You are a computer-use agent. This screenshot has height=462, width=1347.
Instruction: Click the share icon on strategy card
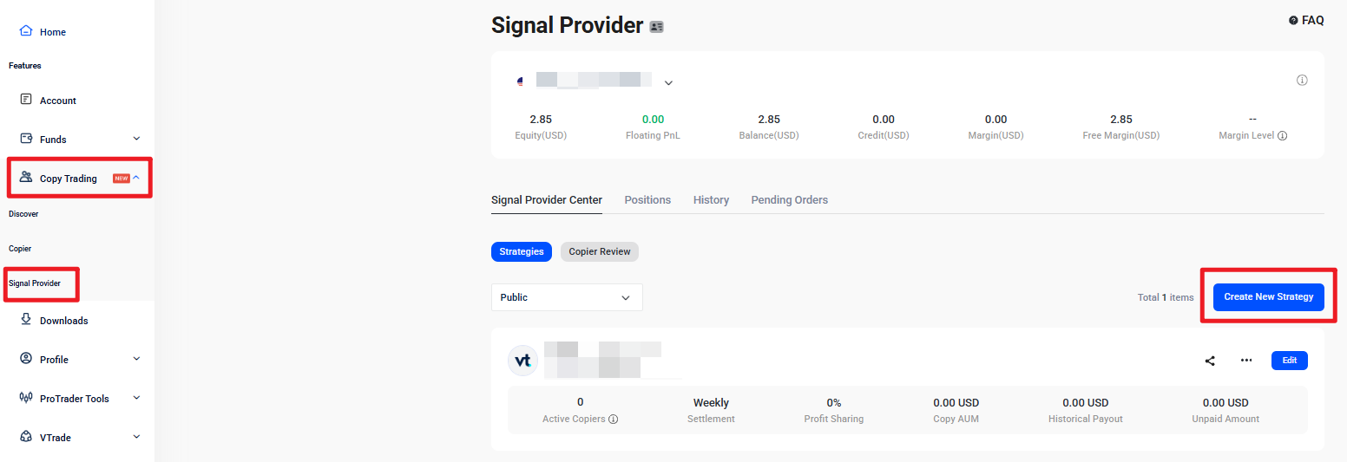point(1210,361)
